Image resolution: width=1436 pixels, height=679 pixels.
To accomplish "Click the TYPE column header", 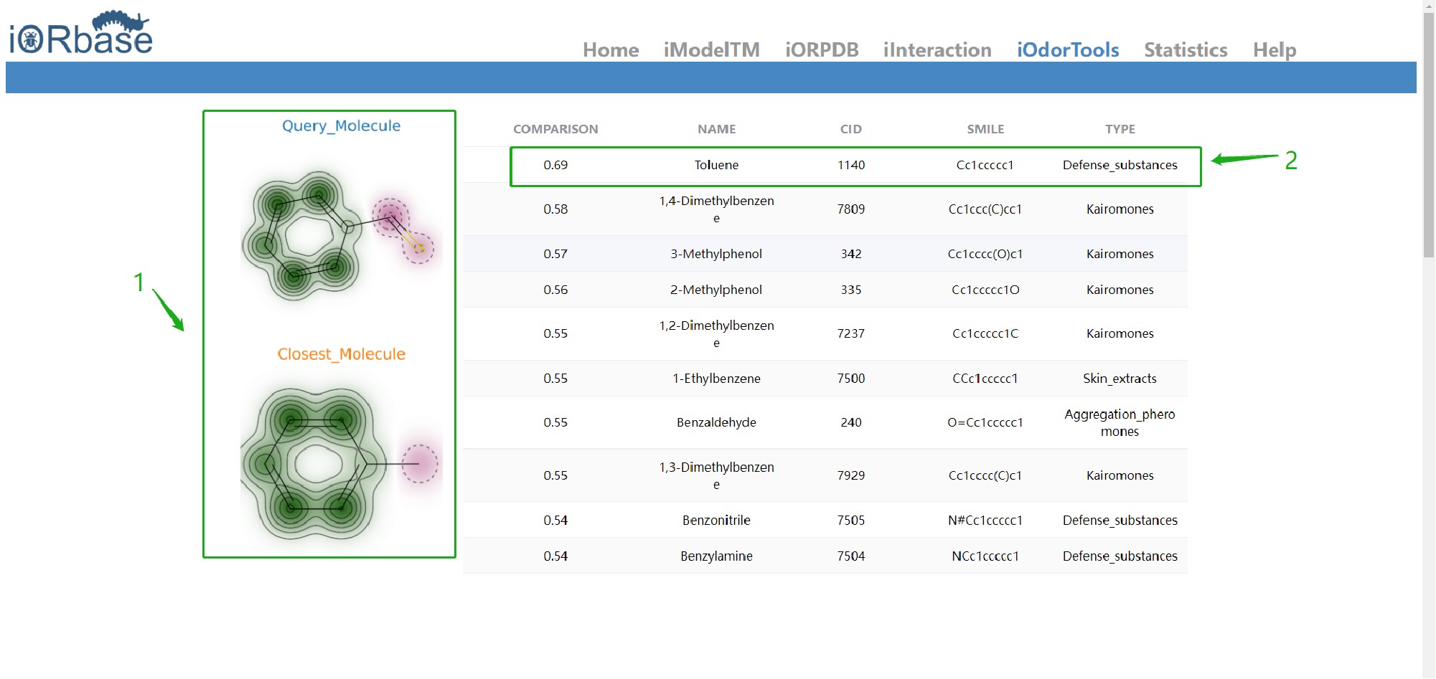I will coord(1120,129).
